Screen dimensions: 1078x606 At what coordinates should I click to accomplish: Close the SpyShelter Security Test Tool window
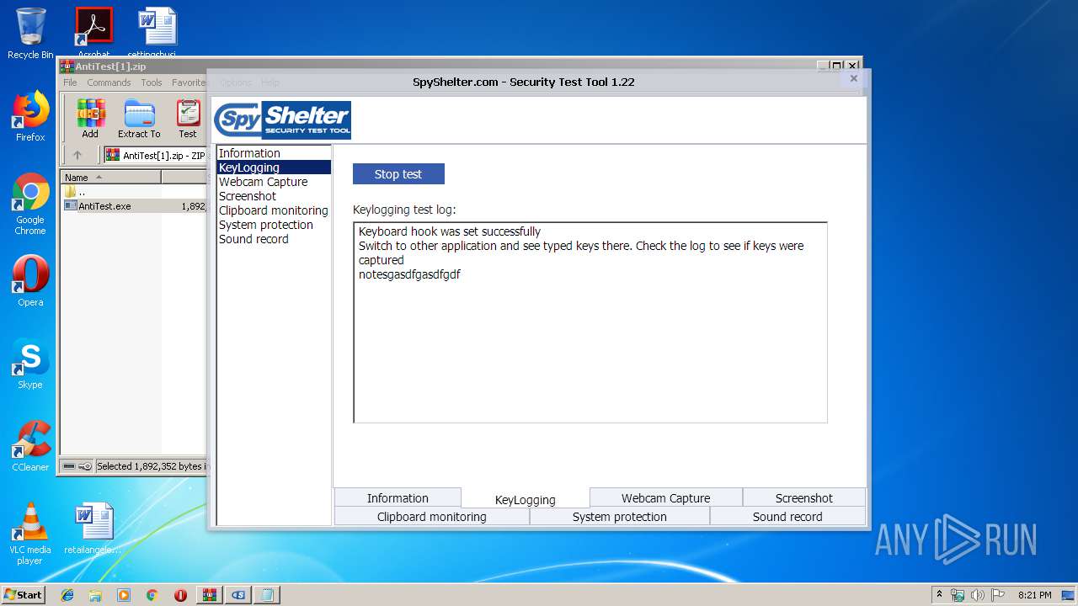[853, 78]
